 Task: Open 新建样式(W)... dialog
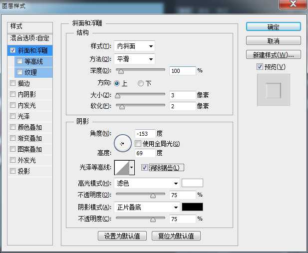273,54
